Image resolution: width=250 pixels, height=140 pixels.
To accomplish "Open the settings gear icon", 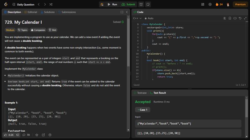I will coord(210,4).
